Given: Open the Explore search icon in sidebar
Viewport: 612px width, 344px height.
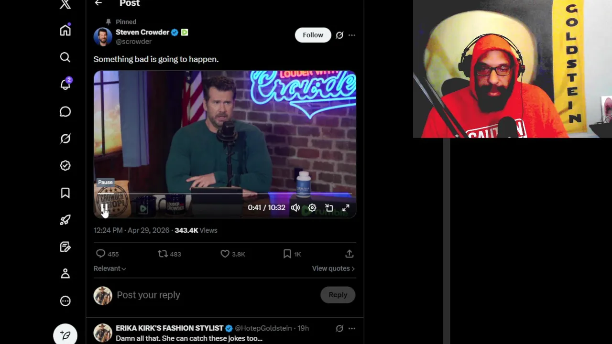Looking at the screenshot, I should tap(66, 57).
